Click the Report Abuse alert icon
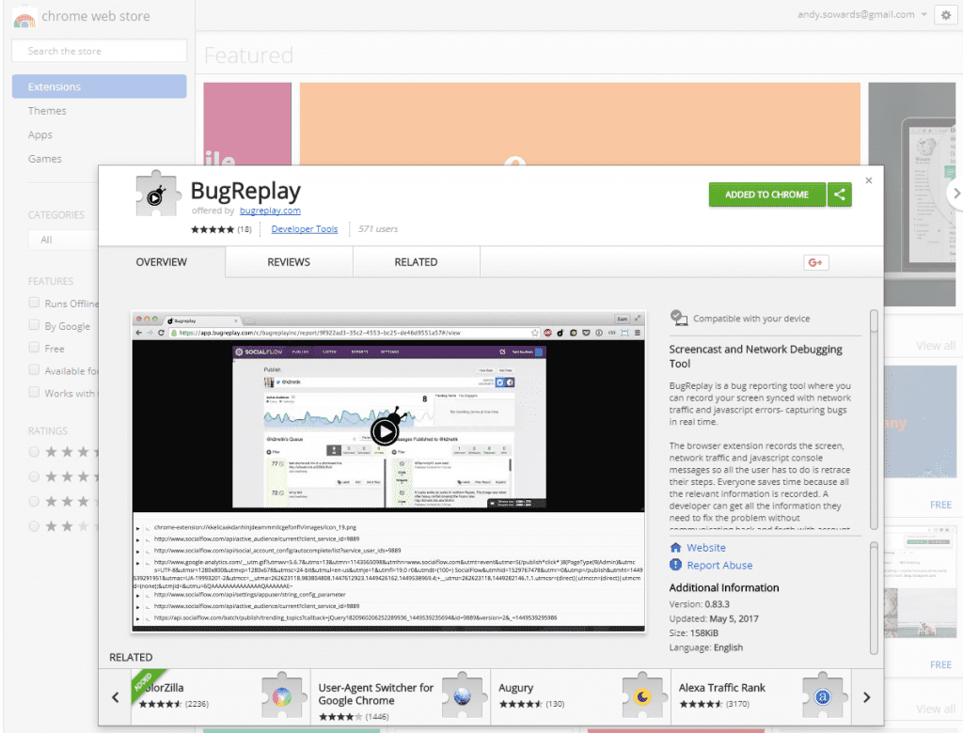 click(675, 565)
